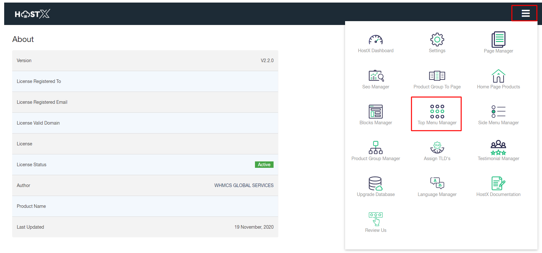Image resolution: width=542 pixels, height=253 pixels.
Task: Open the Home Page Products icon
Action: click(x=498, y=76)
